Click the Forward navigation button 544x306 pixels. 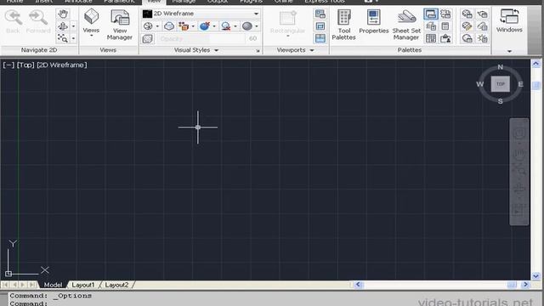tap(38, 21)
